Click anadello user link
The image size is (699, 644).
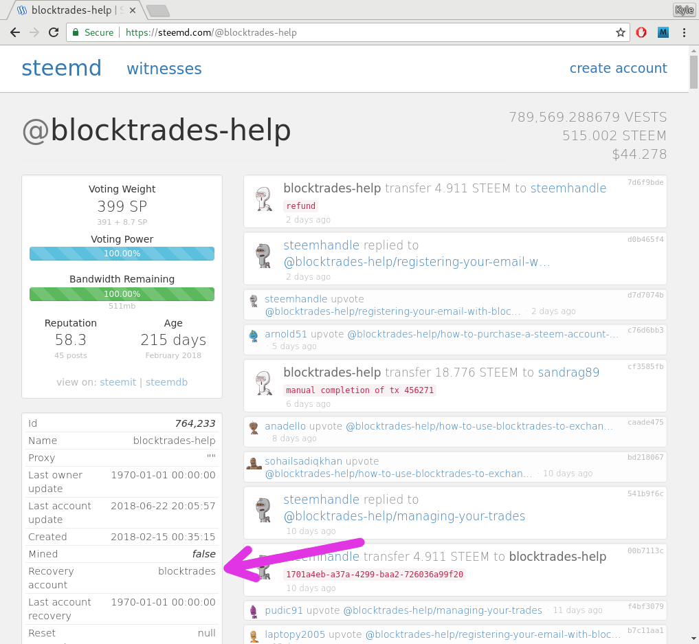coord(285,426)
